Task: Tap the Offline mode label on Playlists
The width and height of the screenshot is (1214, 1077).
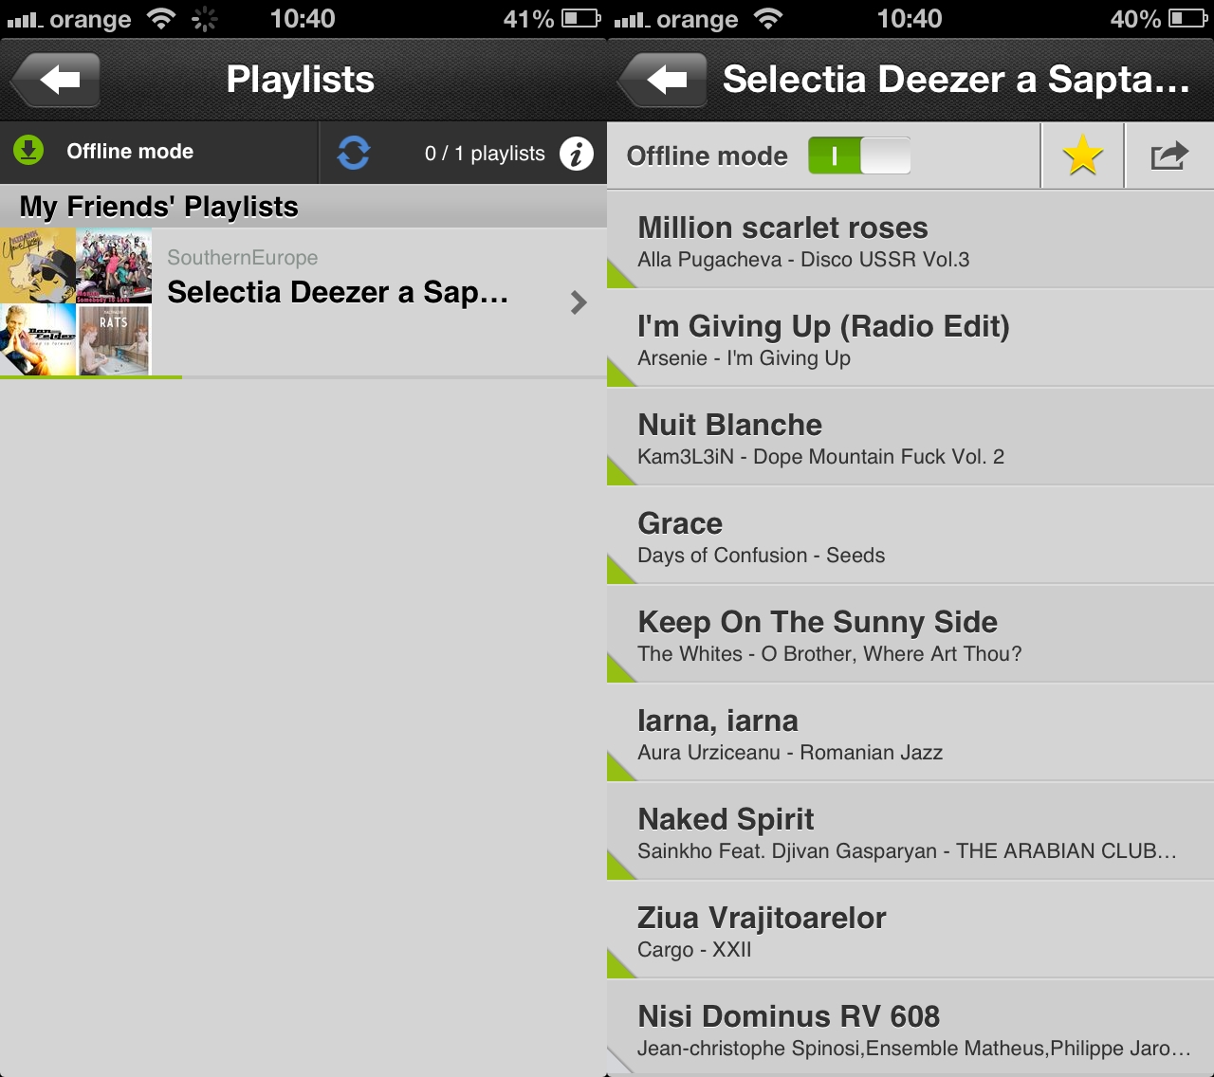Action: (x=130, y=152)
